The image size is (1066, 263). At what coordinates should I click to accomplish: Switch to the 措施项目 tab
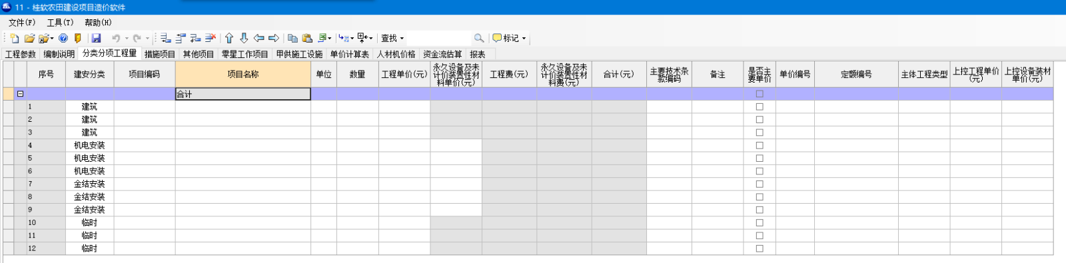[x=160, y=55]
